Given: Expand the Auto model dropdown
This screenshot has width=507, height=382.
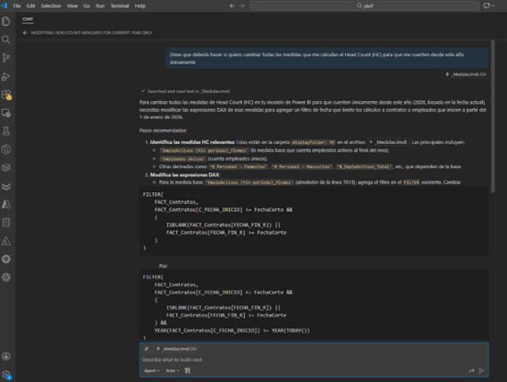Looking at the screenshot, I should tap(173, 370).
